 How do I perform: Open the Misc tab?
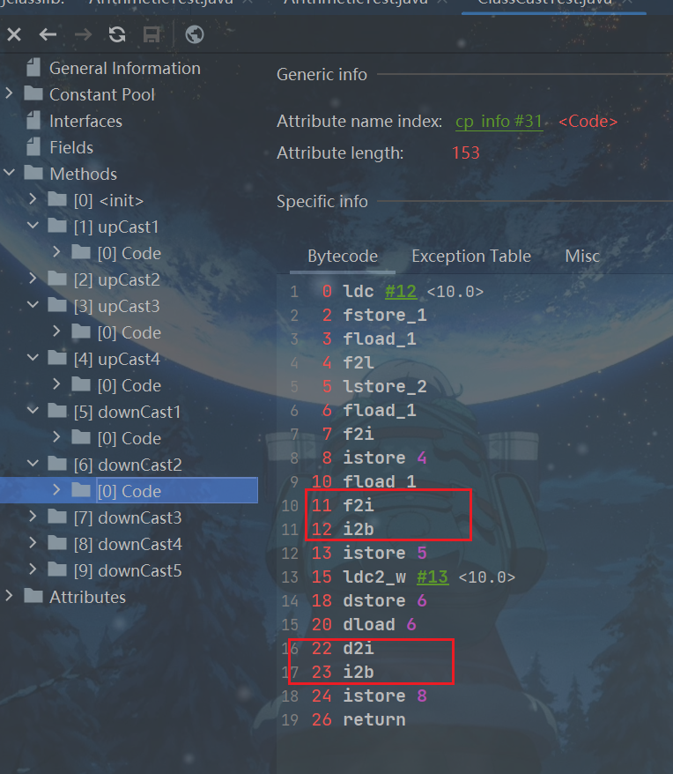click(x=582, y=257)
